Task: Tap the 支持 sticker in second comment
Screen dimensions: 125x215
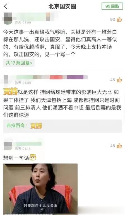Action: click(x=10, y=91)
